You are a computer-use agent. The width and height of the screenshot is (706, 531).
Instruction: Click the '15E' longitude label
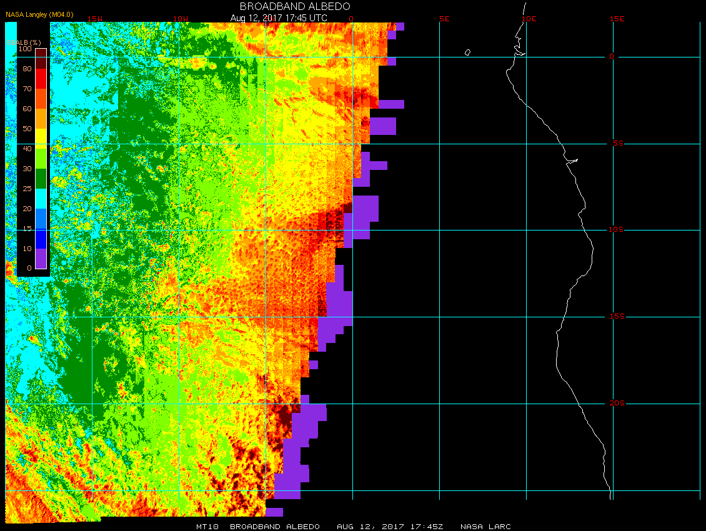(617, 19)
